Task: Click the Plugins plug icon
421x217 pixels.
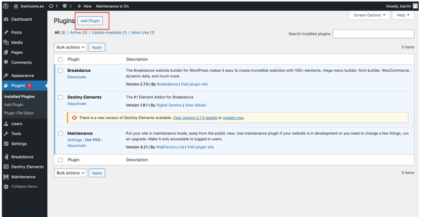Action: [6, 86]
